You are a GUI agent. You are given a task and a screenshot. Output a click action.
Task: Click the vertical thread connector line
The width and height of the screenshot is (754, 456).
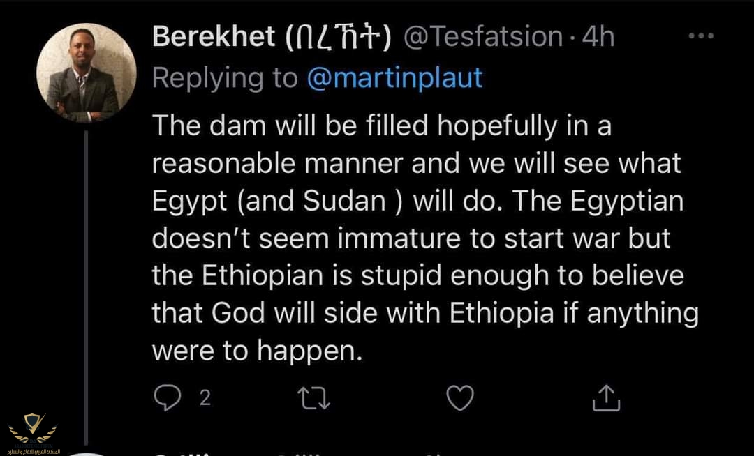pos(86,279)
